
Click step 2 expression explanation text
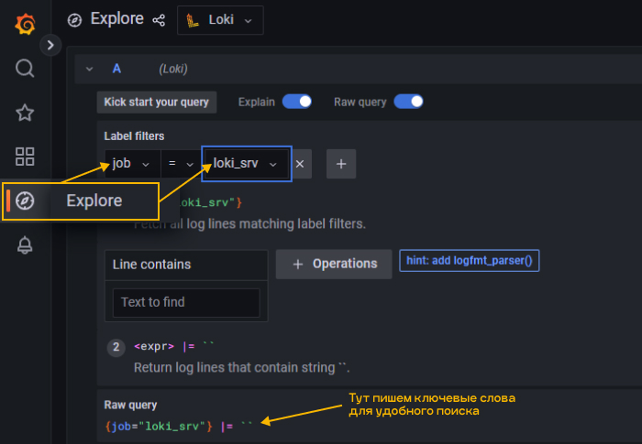click(241, 367)
